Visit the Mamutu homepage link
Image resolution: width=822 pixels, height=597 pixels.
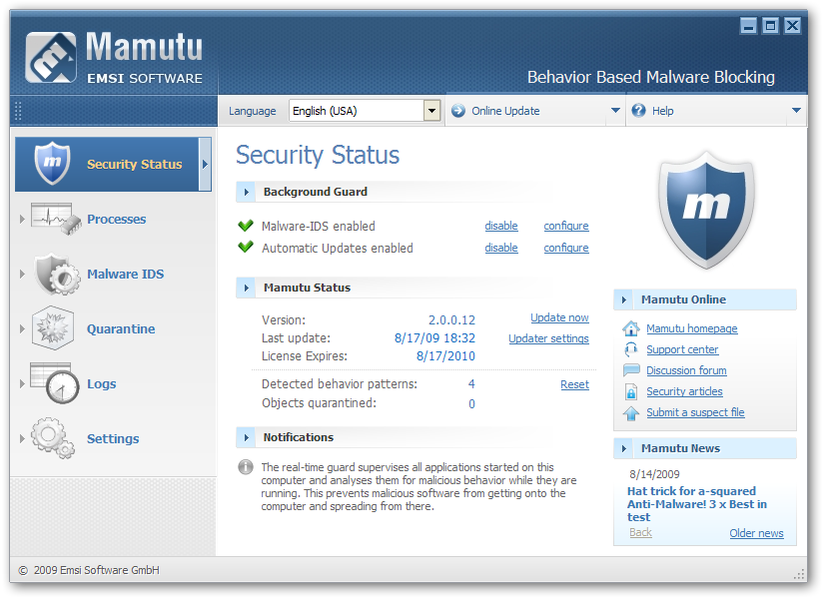pos(692,328)
